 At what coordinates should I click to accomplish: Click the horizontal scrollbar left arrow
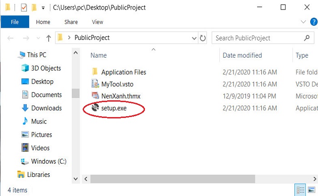click(x=86, y=179)
